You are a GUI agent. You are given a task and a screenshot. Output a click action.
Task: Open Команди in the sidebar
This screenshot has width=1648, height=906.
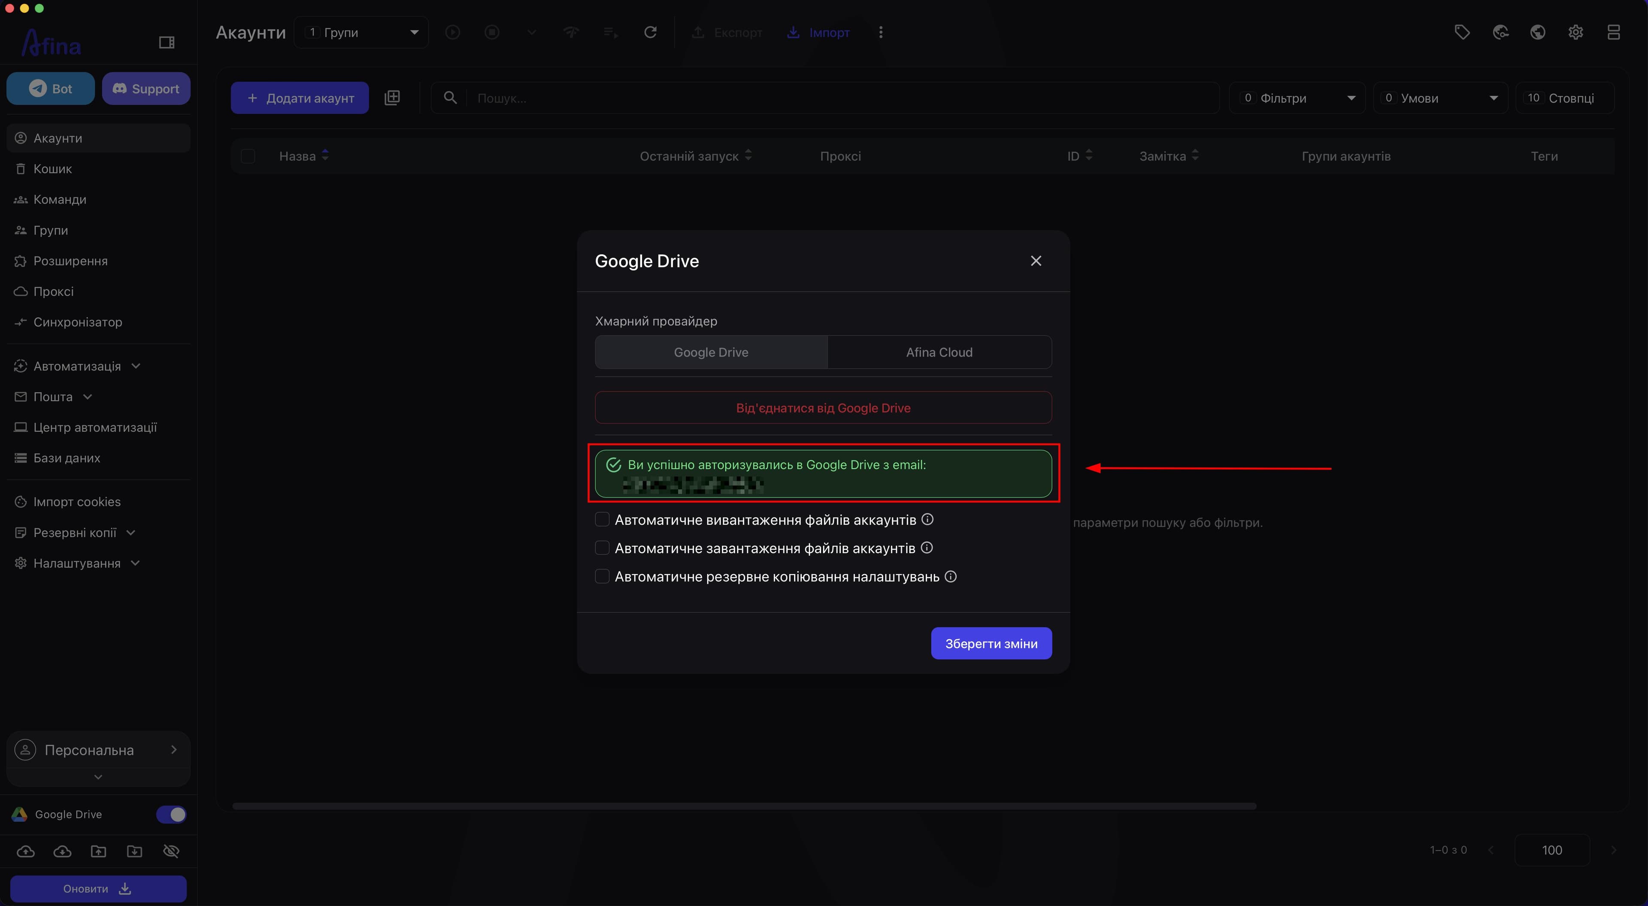pyautogui.click(x=99, y=200)
